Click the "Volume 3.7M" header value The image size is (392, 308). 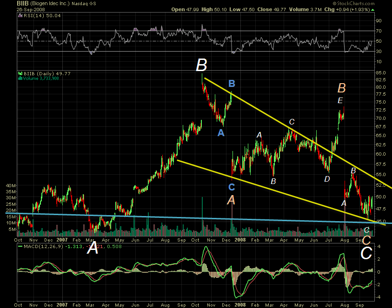coord(305,9)
